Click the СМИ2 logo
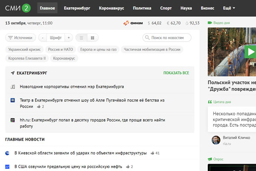 [17, 8]
